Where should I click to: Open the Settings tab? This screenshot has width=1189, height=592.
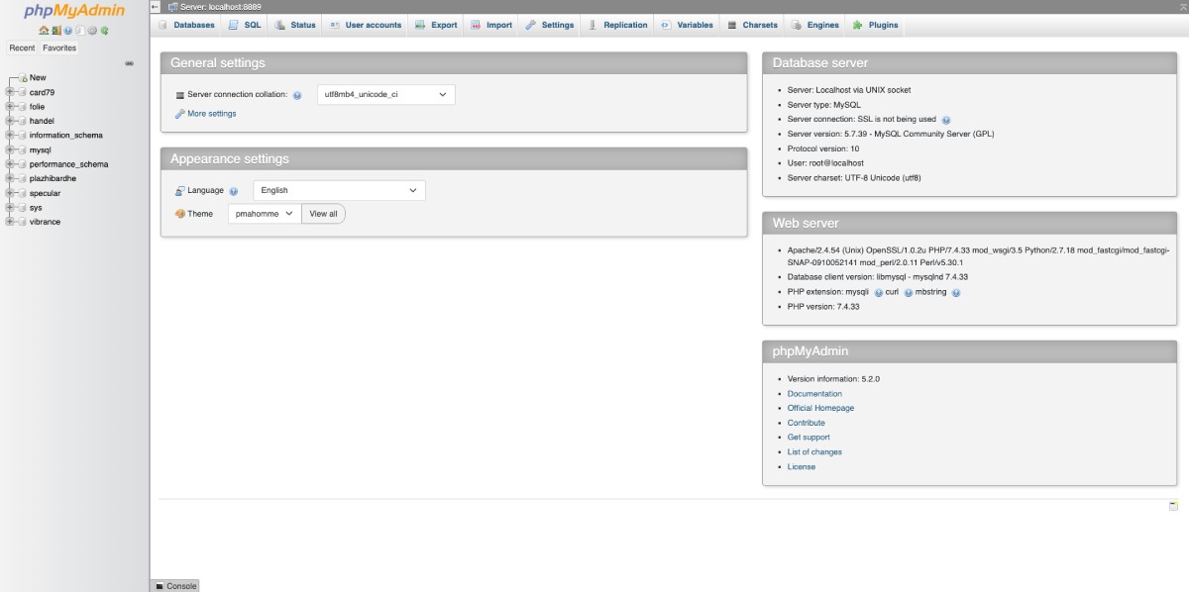pos(550,25)
